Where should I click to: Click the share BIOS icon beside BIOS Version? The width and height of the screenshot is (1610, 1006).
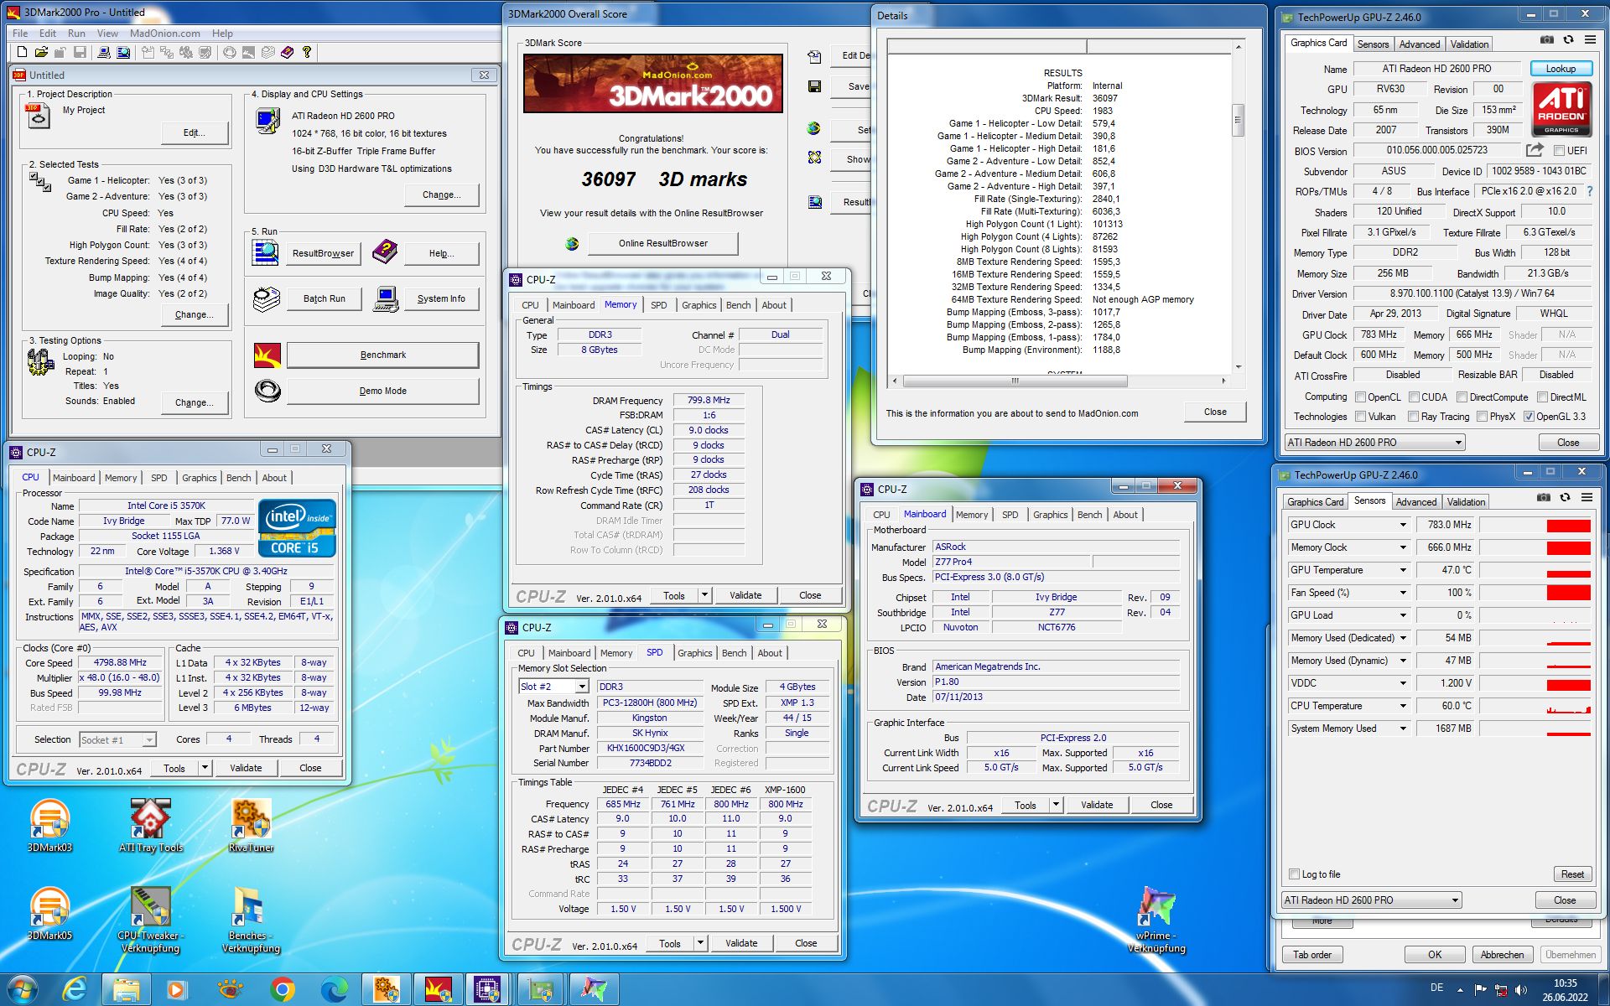pyautogui.click(x=1535, y=150)
